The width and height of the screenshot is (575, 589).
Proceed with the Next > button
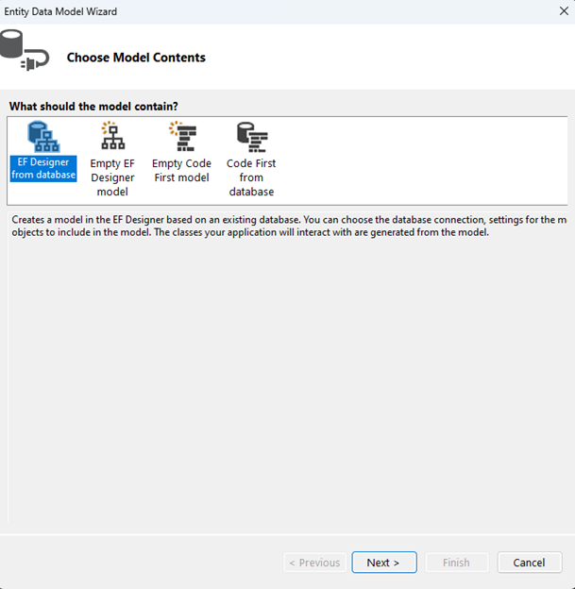[x=383, y=563]
